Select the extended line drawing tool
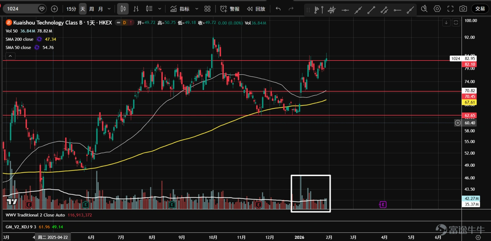491x241 pixels. (x=358, y=10)
